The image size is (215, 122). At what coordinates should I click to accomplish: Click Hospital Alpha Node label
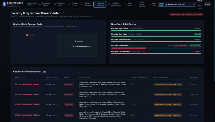click(x=120, y=29)
